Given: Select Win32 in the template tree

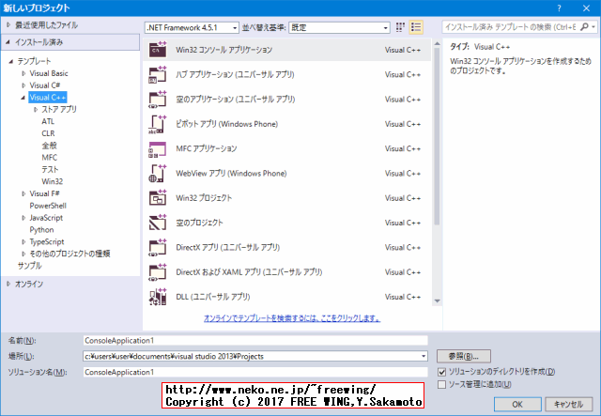Looking at the screenshot, I should tap(53, 182).
